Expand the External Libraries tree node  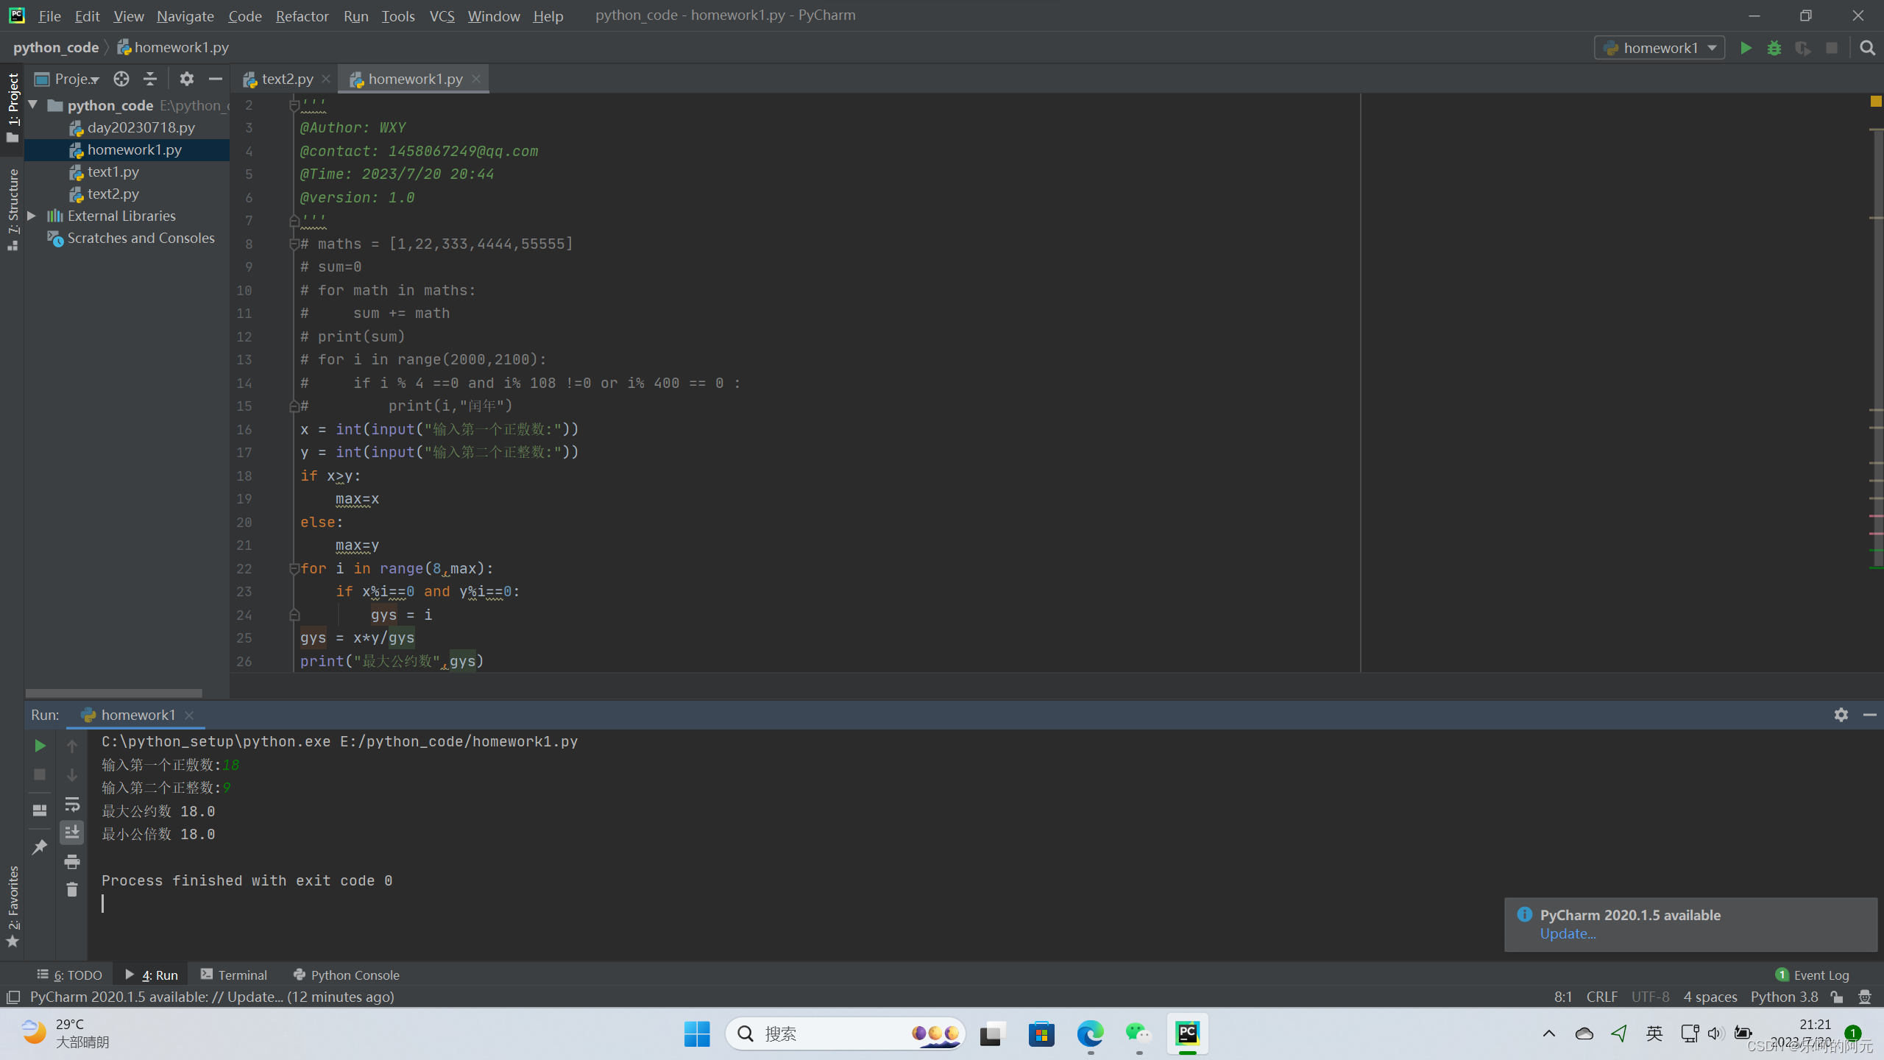[x=32, y=216]
